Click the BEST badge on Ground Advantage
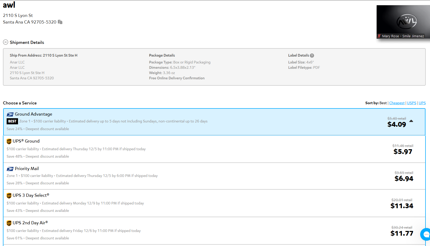 (12, 121)
